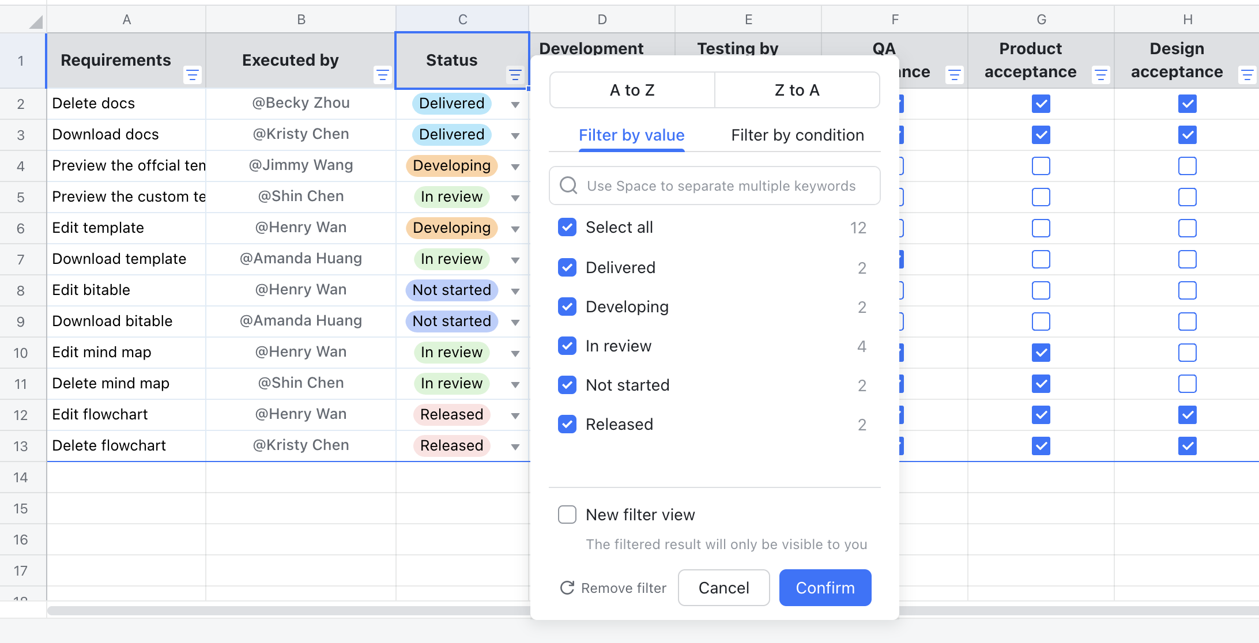
Task: Open filter icon in Design acceptance header
Action: [x=1247, y=75]
